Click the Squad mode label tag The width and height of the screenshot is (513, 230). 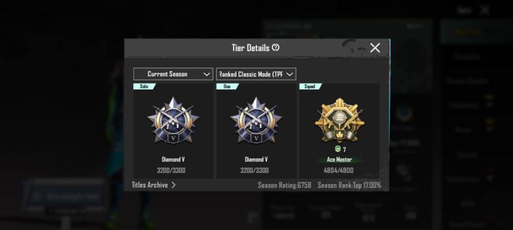pos(310,86)
